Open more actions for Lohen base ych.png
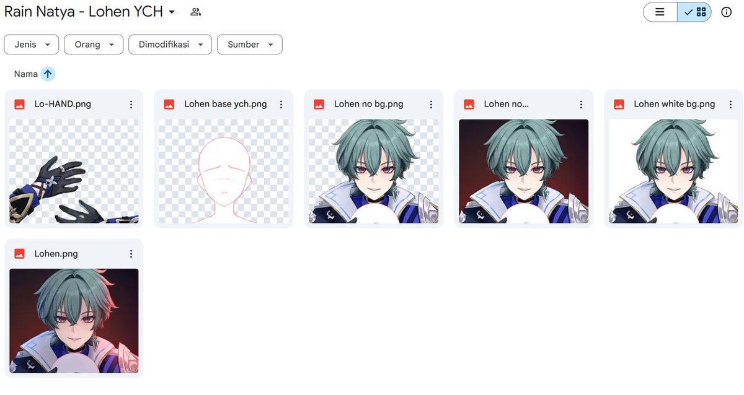Viewport: 744px width, 395px height. [281, 105]
